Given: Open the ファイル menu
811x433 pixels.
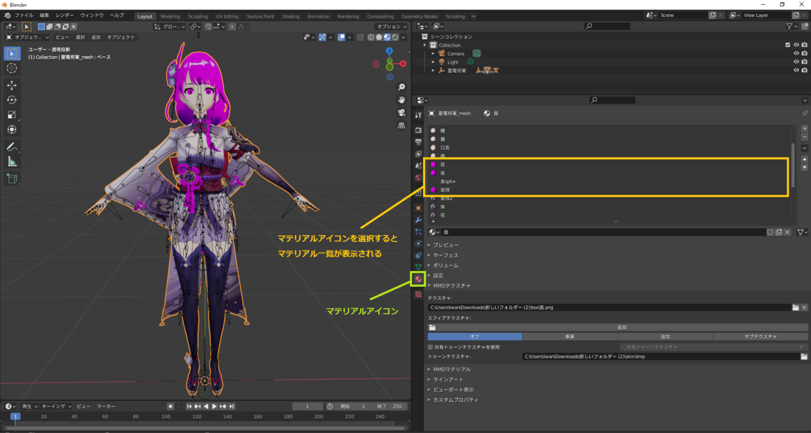Looking at the screenshot, I should [24, 15].
